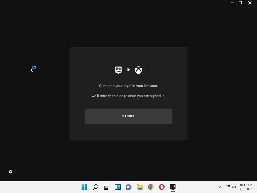This screenshot has height=193, width=257.
Task: Open the clock showing 10:47 AM
Action: point(246,187)
